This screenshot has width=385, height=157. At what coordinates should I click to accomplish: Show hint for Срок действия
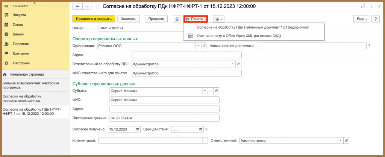click(206, 129)
